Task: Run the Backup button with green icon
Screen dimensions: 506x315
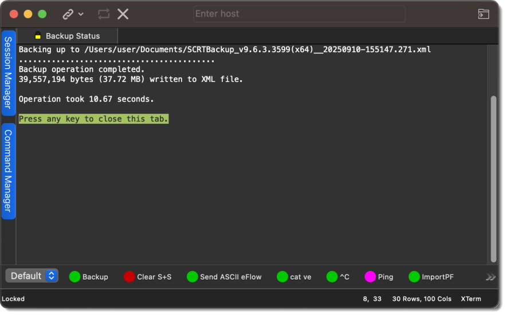Action: (89, 277)
